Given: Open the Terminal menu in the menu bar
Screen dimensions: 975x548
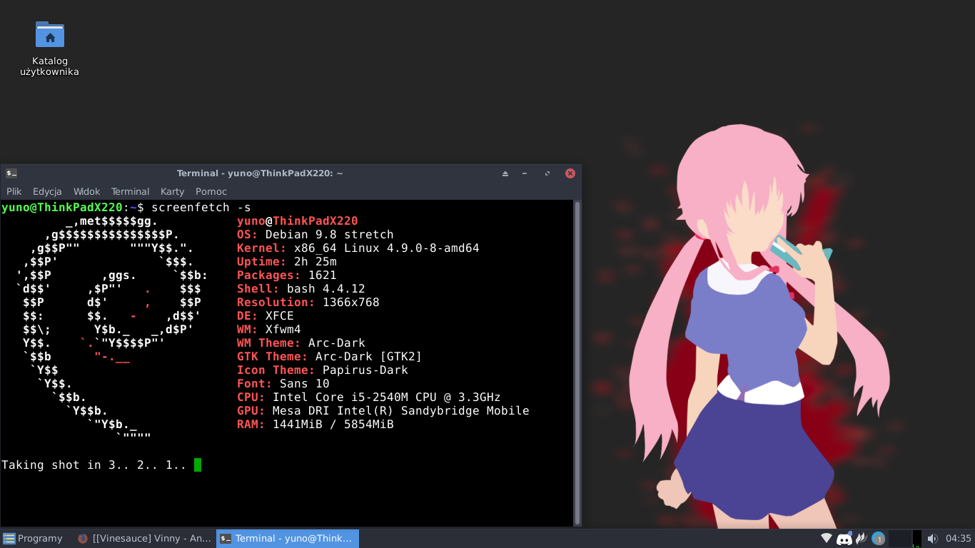Looking at the screenshot, I should [x=130, y=191].
